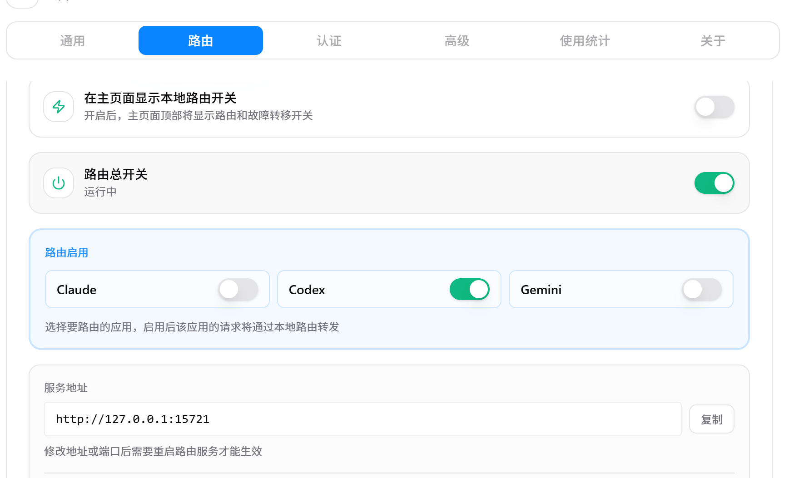This screenshot has width=789, height=478.
Task: Click the 路由总开关 title text
Action: (x=116, y=174)
